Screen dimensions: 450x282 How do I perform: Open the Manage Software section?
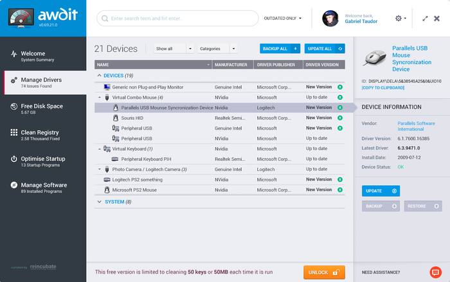point(43,188)
